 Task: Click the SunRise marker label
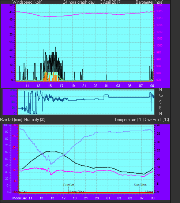pyautogui.click(x=140, y=185)
